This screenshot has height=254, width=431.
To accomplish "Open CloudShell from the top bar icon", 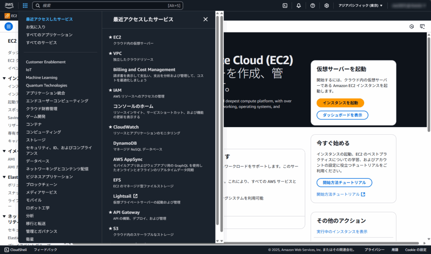I will coord(285,5).
